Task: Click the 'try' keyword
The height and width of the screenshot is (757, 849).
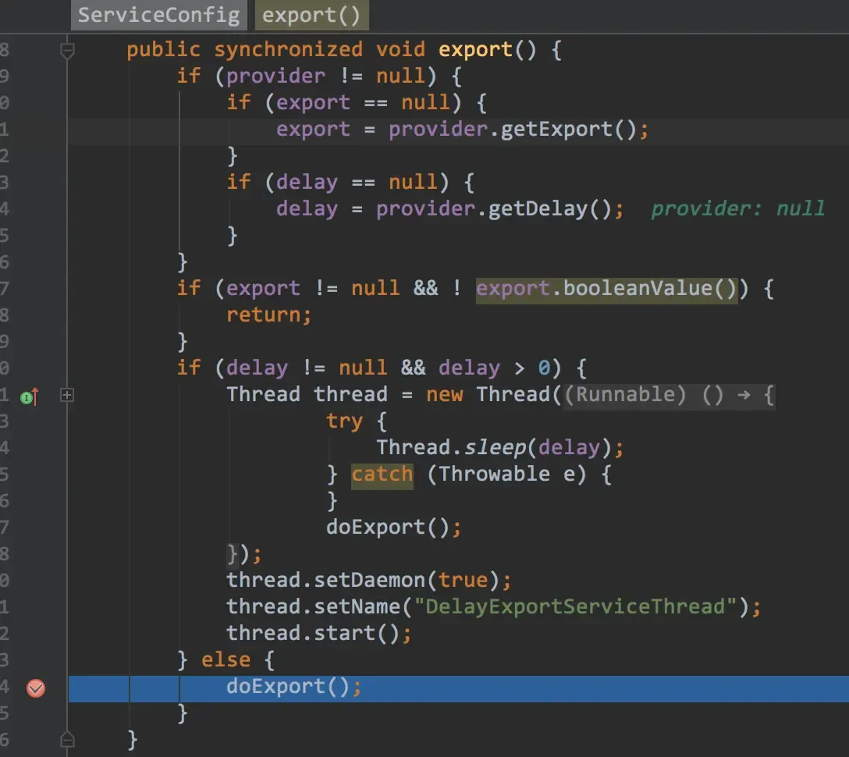Action: tap(344, 421)
